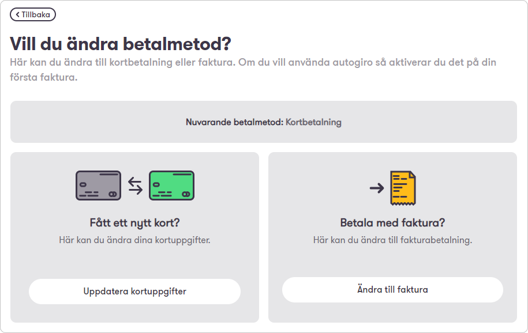This screenshot has width=528, height=333.
Task: Click the intro line ending första faktura
Action: pyautogui.click(x=44, y=77)
